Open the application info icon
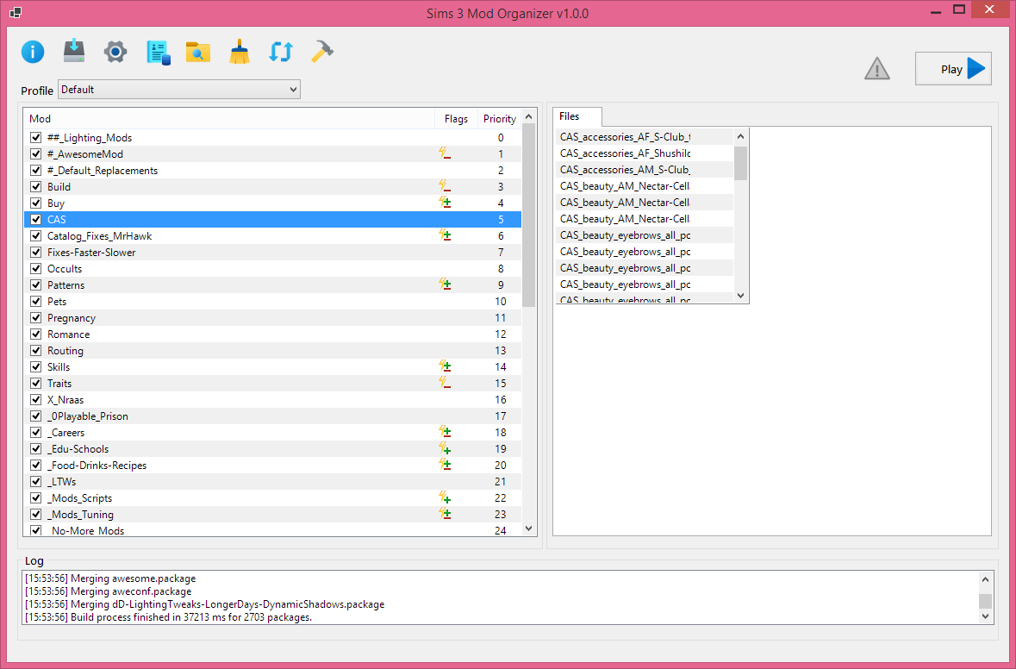Image resolution: width=1016 pixels, height=669 pixels. tap(32, 52)
